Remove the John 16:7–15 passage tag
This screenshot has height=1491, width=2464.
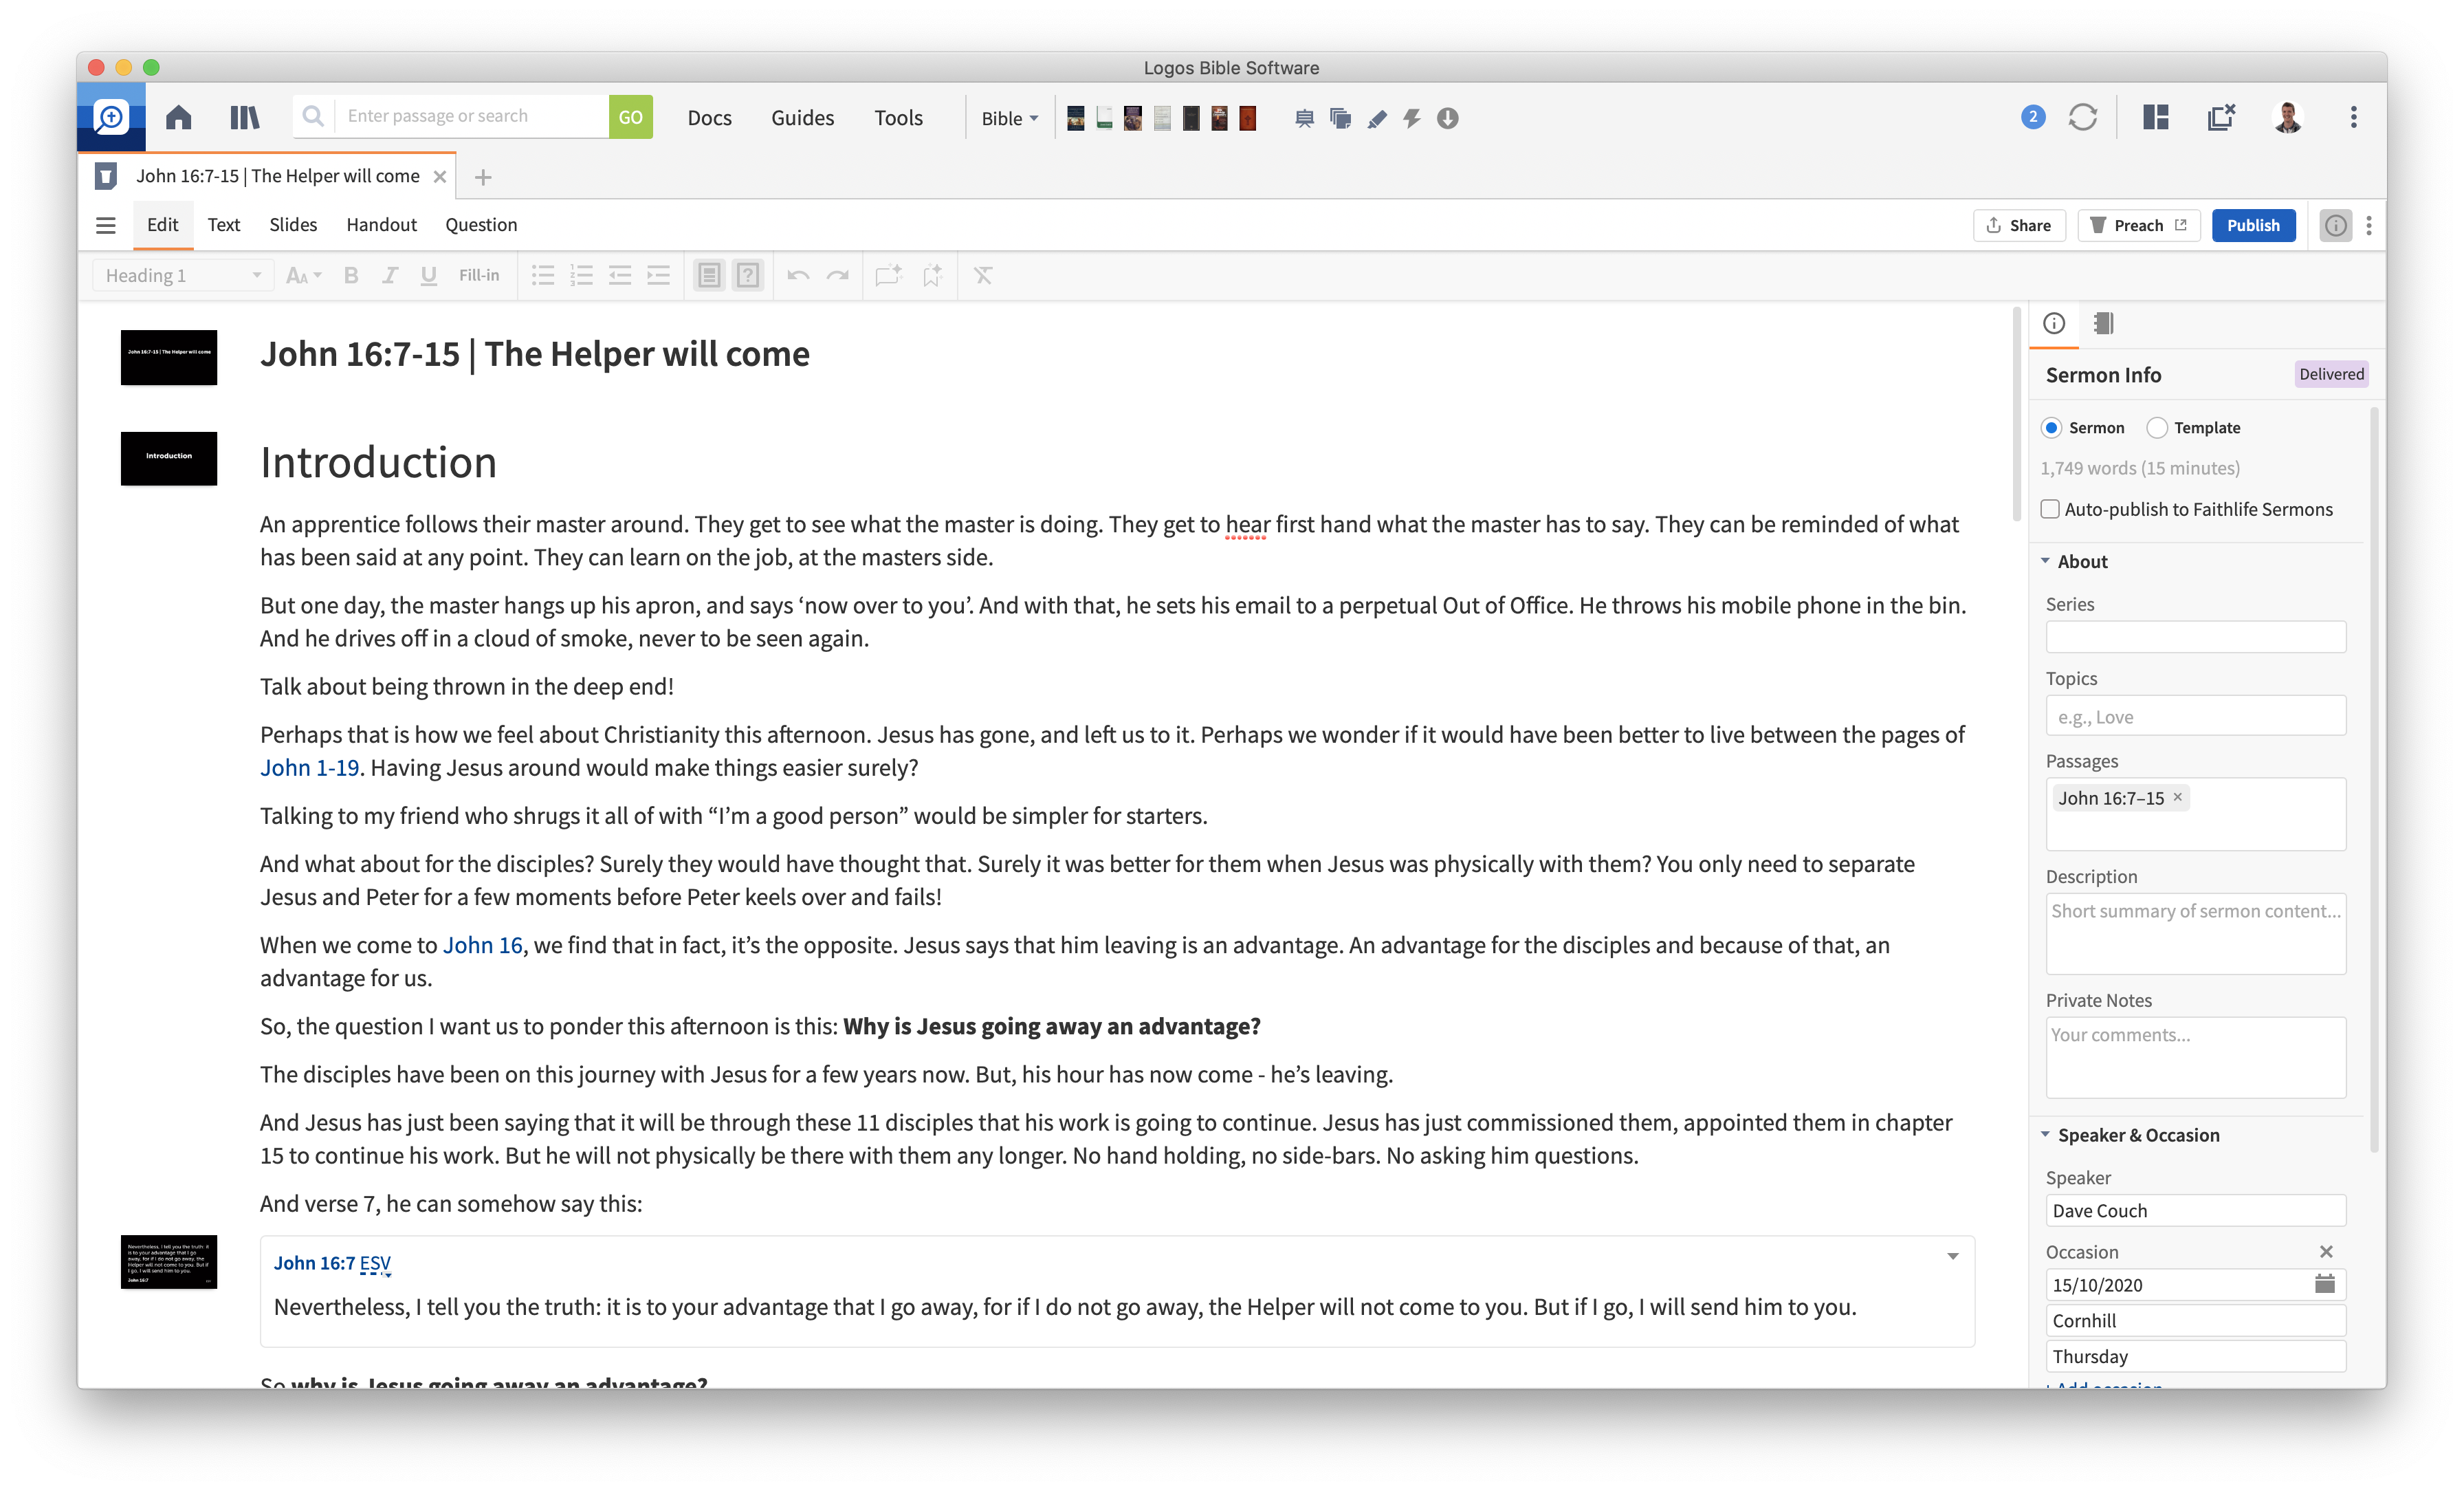tap(2177, 796)
